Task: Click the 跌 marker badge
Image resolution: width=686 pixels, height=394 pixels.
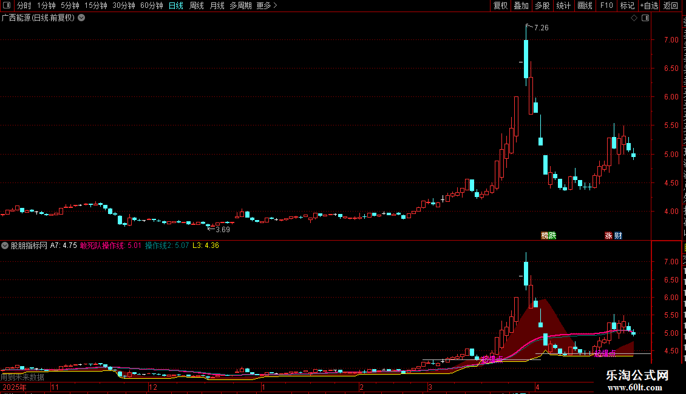Action: [x=552, y=235]
